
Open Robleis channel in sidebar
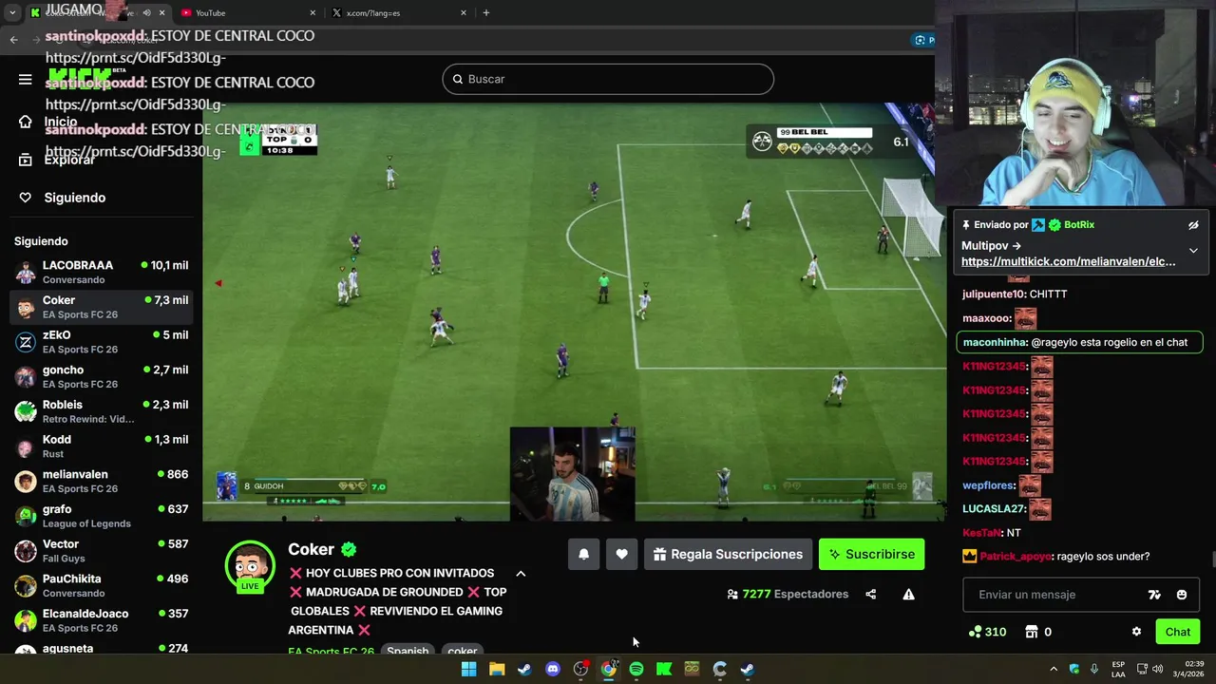point(101,411)
